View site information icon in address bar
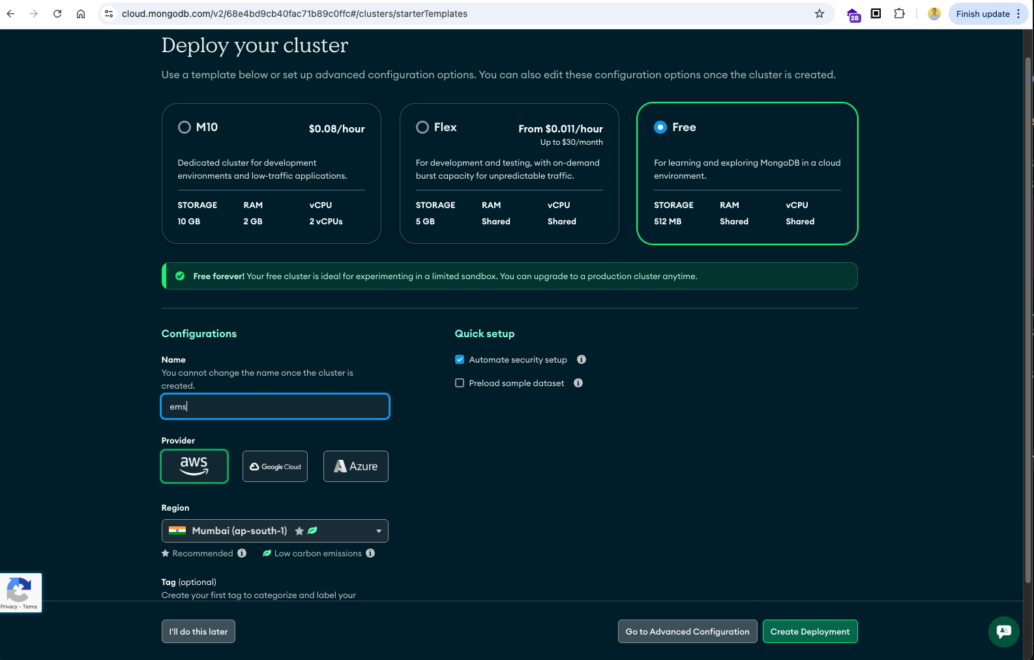Viewport: 1034px width, 660px height. (x=109, y=14)
